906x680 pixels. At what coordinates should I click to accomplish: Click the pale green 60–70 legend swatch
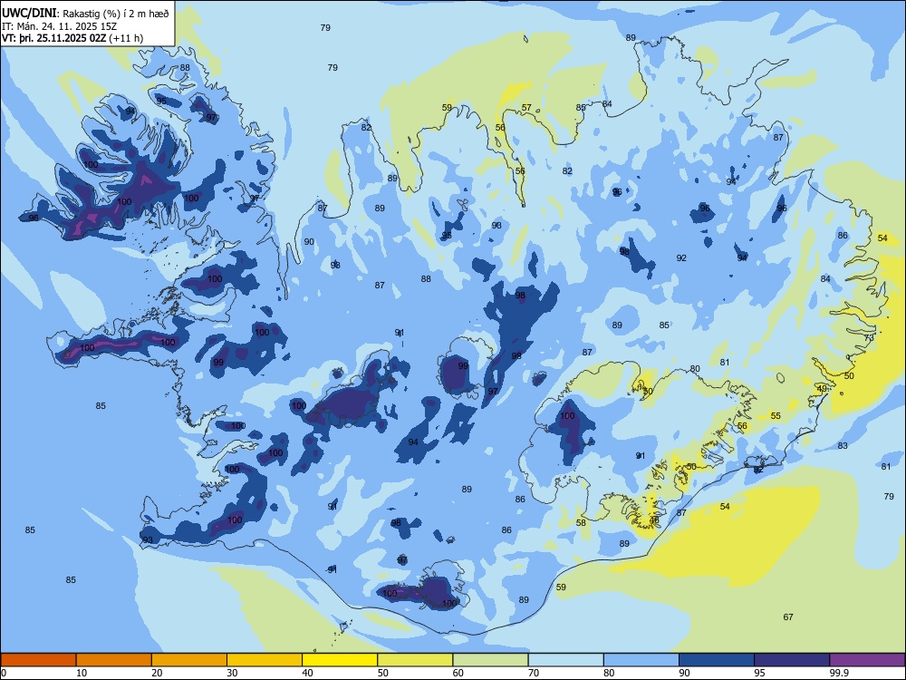click(490, 660)
